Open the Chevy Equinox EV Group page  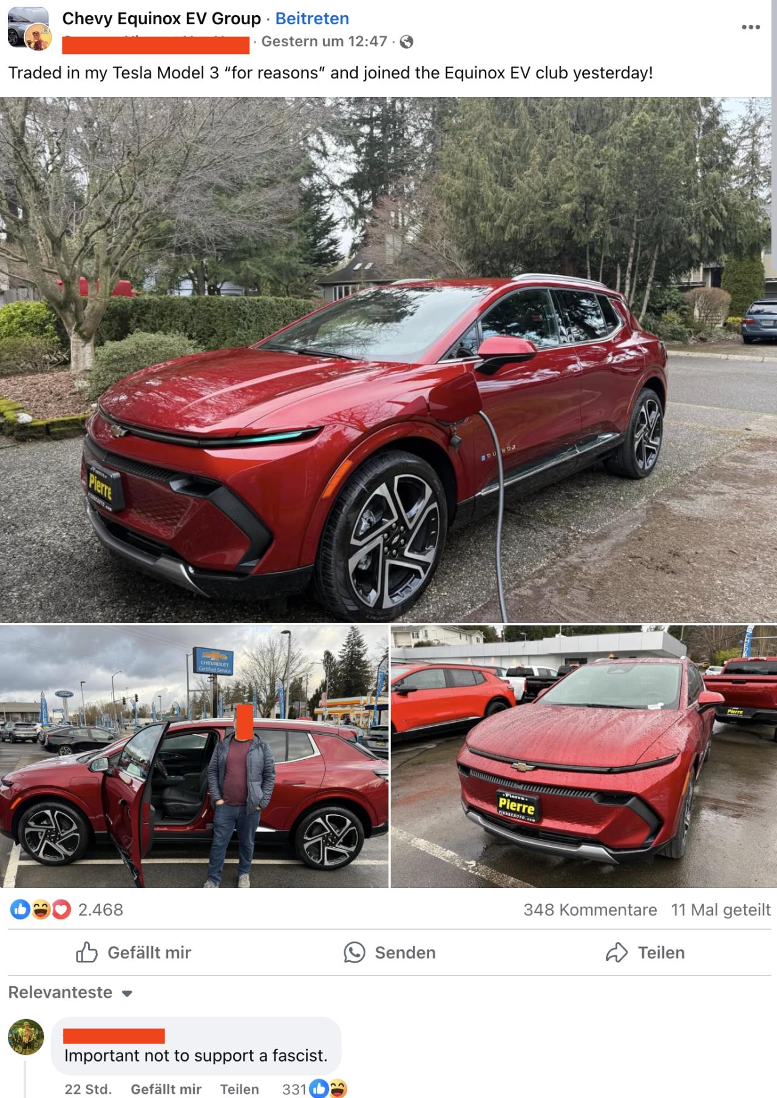(x=161, y=18)
